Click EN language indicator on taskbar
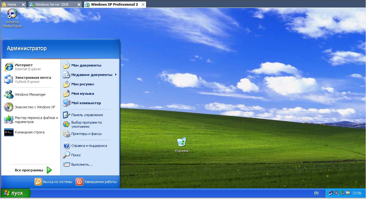Screen dimensions: 366x199 (x=316, y=193)
